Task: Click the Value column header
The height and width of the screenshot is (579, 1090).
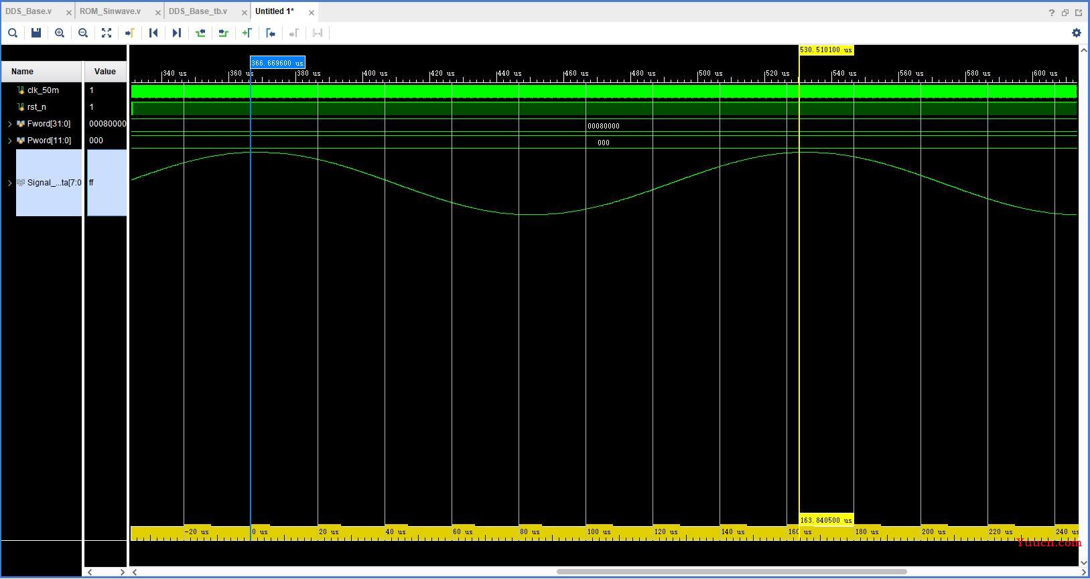Action: click(x=105, y=72)
